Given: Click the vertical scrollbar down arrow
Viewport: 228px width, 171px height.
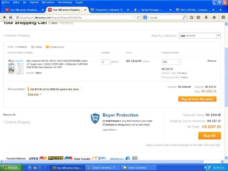Looking at the screenshot, I should click(x=226, y=158).
